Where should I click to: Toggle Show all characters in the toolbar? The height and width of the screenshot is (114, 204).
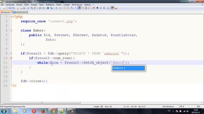(x=76, y=8)
